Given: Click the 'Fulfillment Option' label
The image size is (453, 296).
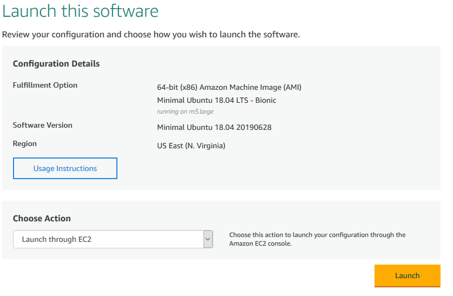Looking at the screenshot, I should (x=45, y=85).
